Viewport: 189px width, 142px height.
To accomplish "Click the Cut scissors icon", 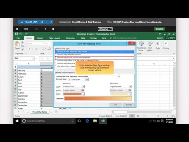I will click(22, 42).
